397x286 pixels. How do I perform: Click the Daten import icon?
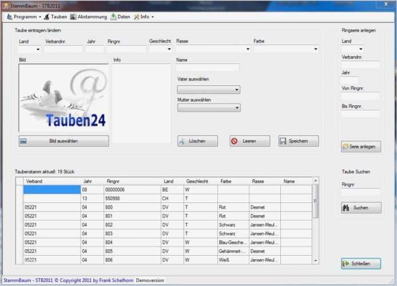[x=113, y=17]
